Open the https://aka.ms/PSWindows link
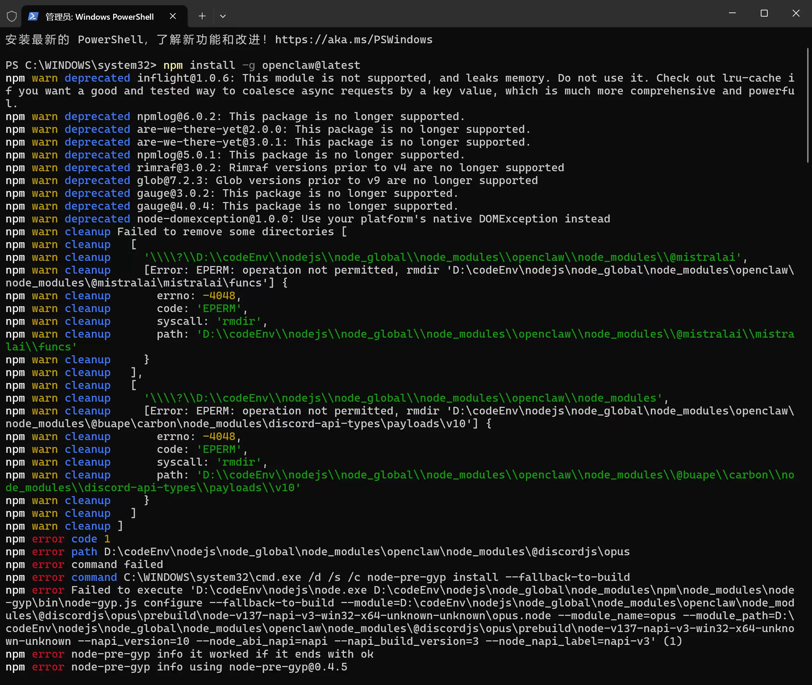Screen dimensions: 812x685 [x=353, y=39]
